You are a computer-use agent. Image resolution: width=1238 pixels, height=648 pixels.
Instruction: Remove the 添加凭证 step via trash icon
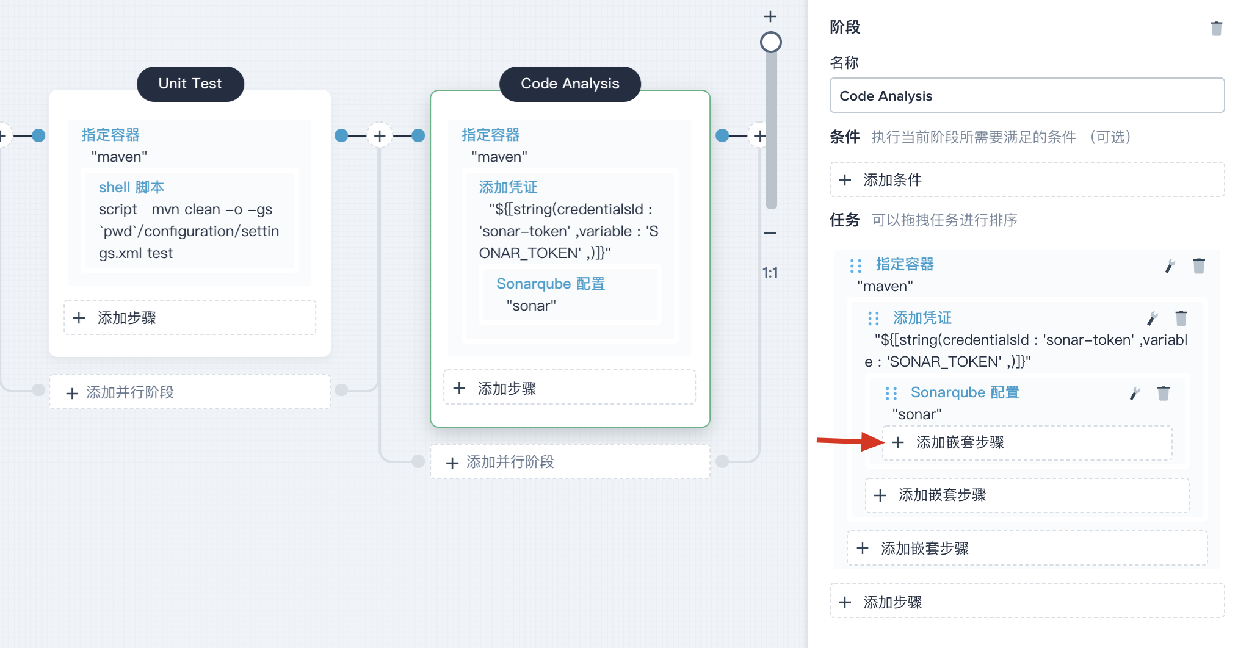[1181, 318]
